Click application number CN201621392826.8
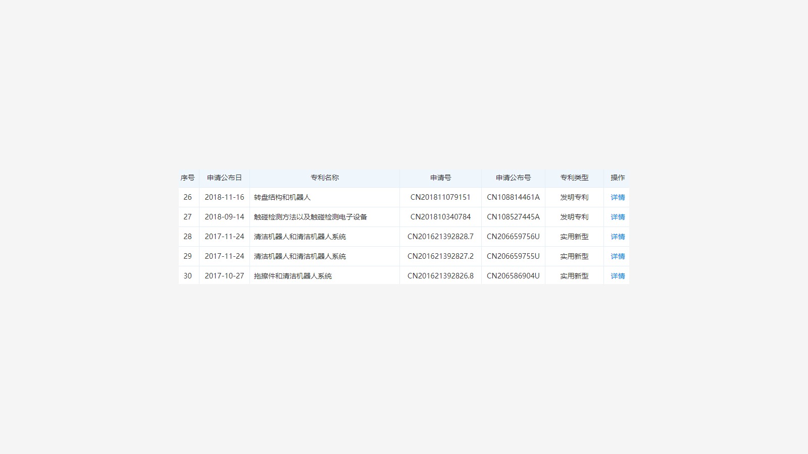 click(x=440, y=276)
